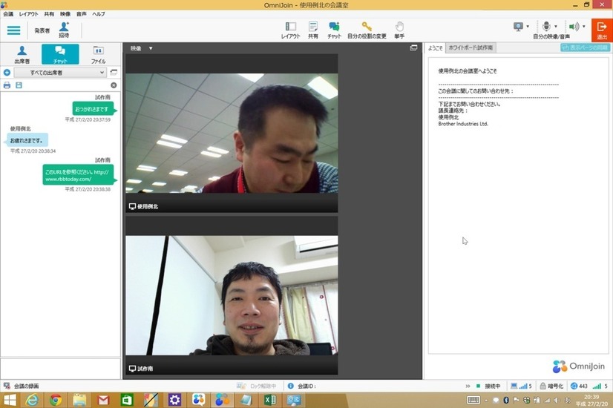Switch to the ホワイトボード試作南 tab

471,47
